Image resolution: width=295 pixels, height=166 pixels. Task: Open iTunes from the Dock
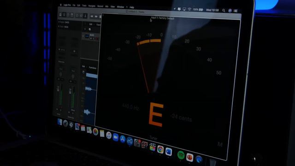(109, 135)
